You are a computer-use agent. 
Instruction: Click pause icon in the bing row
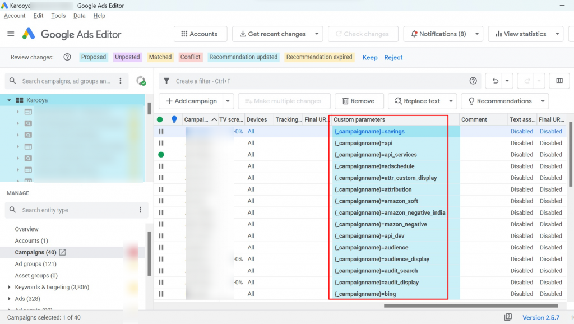point(161,294)
